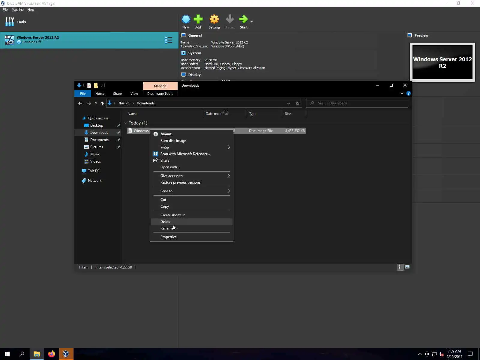
Task: Expand the Explorer ribbon with the chevron
Action: (402, 93)
